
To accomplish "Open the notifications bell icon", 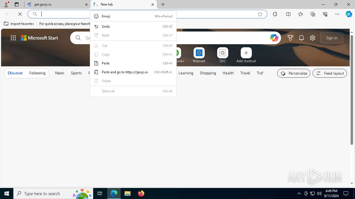I will pyautogui.click(x=301, y=38).
